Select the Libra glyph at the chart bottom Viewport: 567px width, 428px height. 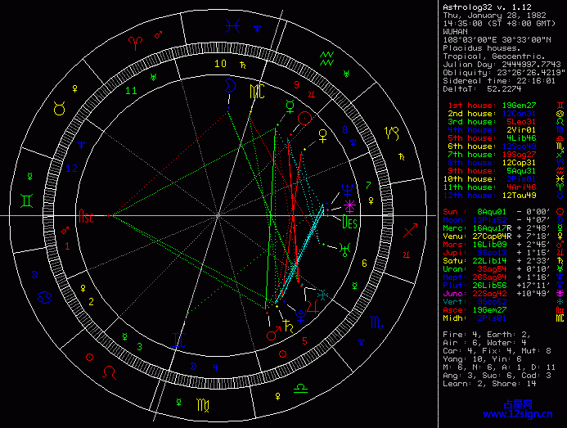(301, 386)
